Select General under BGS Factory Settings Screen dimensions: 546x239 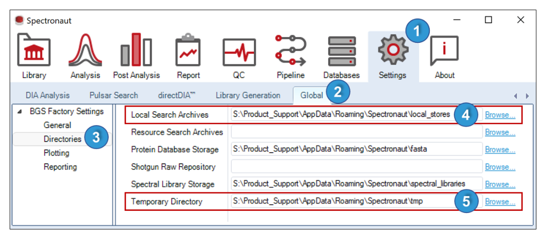click(57, 125)
